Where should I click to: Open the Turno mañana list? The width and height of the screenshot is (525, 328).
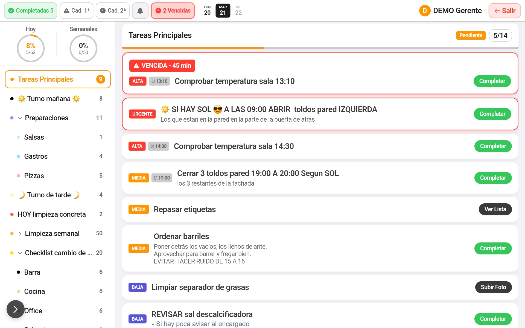58,99
